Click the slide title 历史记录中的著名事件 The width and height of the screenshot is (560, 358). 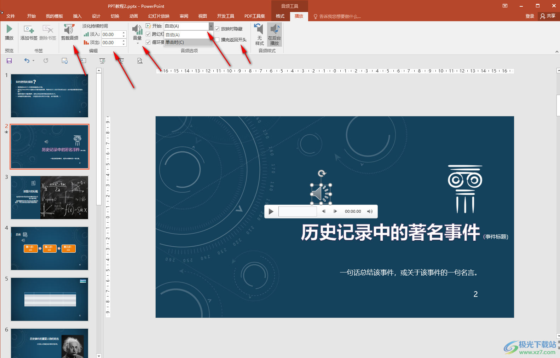pyautogui.click(x=390, y=233)
